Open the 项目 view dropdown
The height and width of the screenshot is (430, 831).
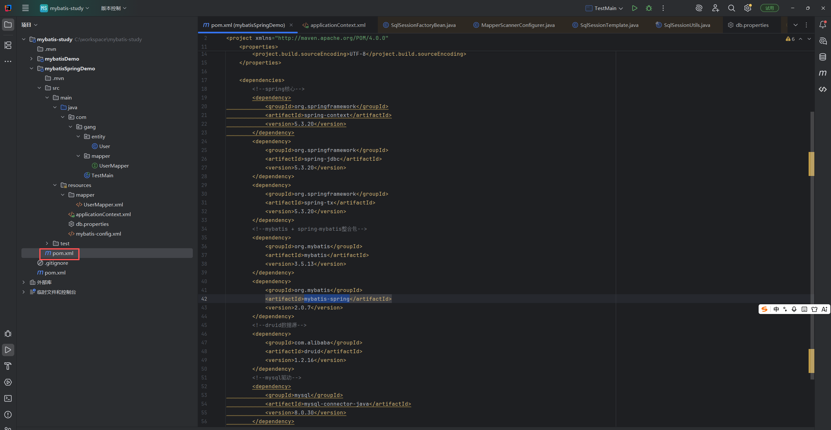point(29,25)
